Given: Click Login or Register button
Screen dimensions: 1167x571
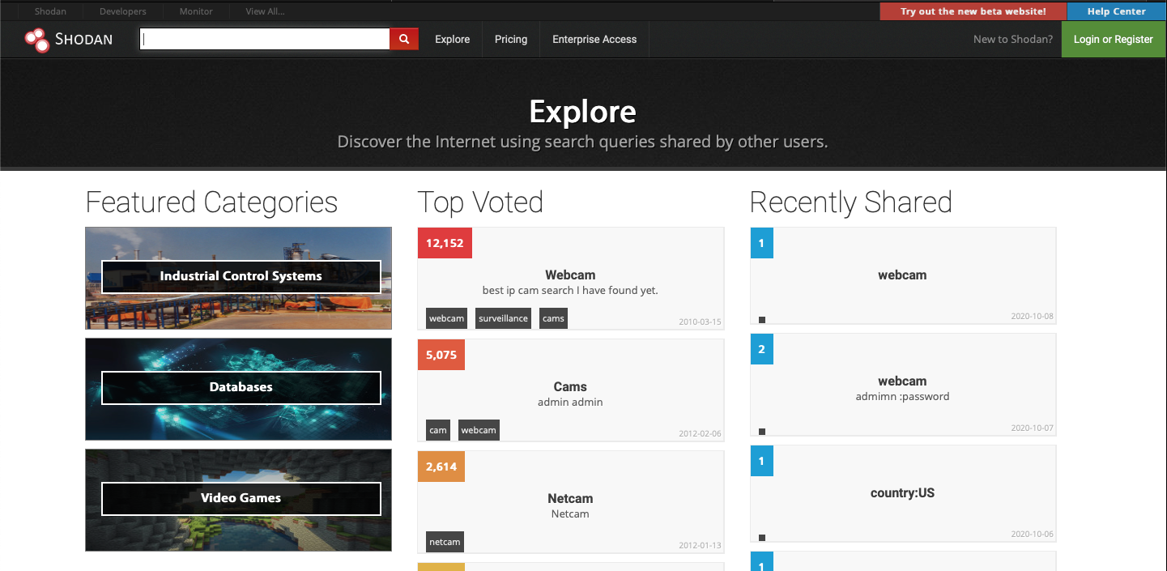Looking at the screenshot, I should coord(1114,39).
